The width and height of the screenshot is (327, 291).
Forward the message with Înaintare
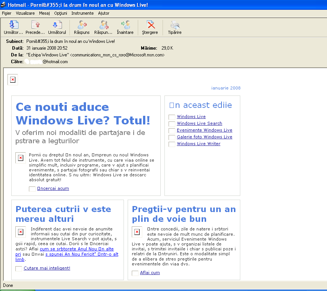coord(125,27)
